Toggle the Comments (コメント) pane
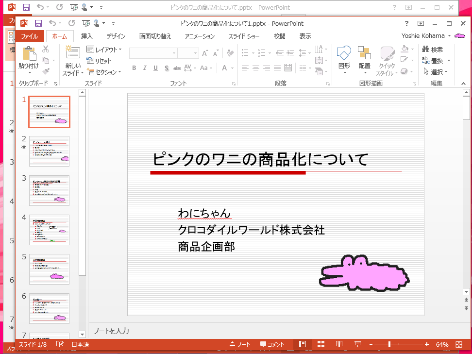This screenshot has width=472, height=354. click(x=272, y=344)
